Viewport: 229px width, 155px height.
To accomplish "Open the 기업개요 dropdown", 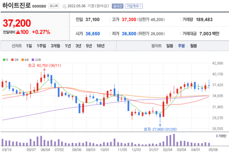I will pyautogui.click(x=134, y=6).
